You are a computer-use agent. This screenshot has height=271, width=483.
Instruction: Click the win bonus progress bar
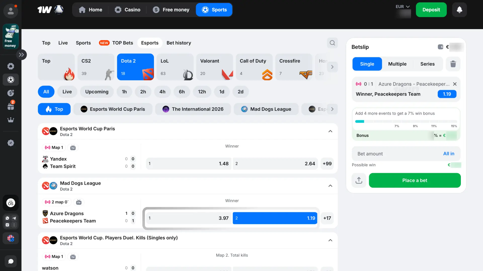[406, 121]
